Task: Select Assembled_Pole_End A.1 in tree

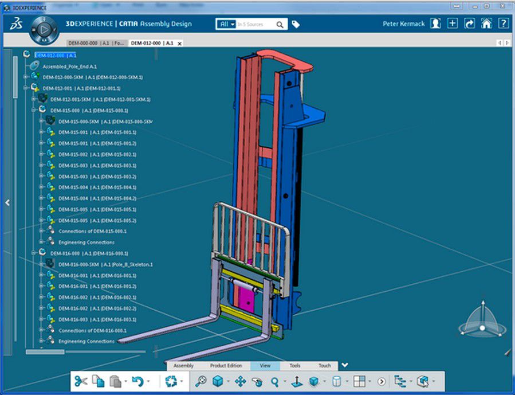Action: pos(70,67)
